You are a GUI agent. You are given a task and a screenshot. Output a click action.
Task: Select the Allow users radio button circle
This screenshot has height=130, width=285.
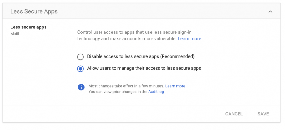[80, 69]
